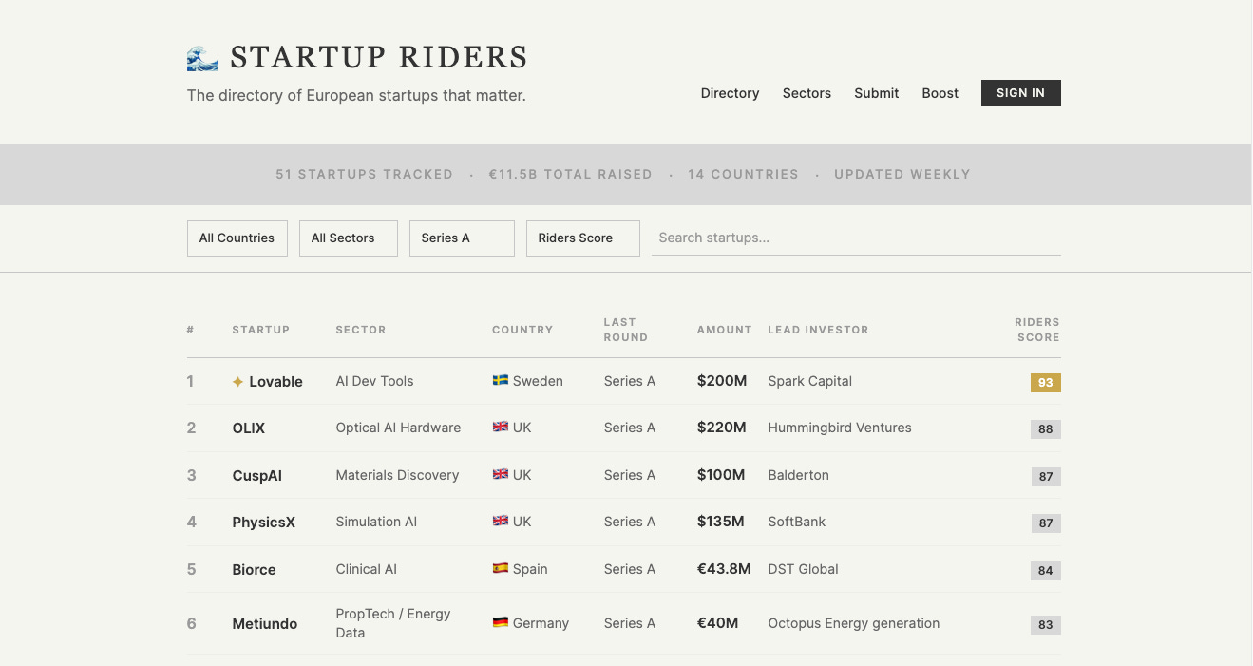The height and width of the screenshot is (666, 1253).
Task: Click the Startup Riders wave logo icon
Action: (x=202, y=59)
